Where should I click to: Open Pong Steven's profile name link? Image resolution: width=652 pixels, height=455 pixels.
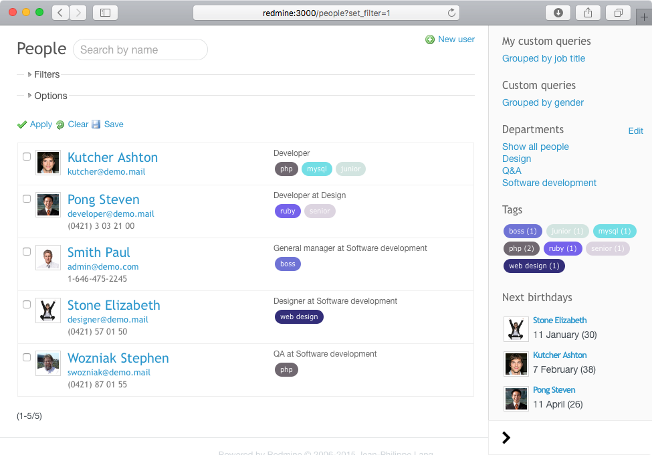coord(103,199)
